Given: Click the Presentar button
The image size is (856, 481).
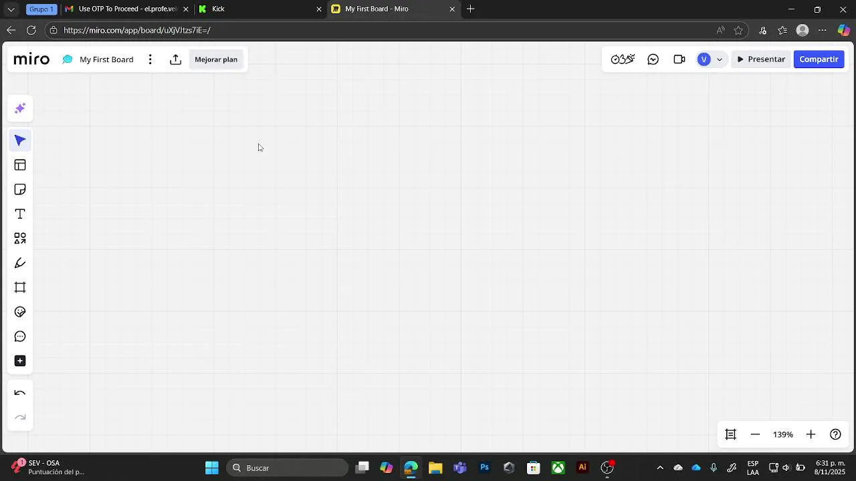Looking at the screenshot, I should point(761,59).
